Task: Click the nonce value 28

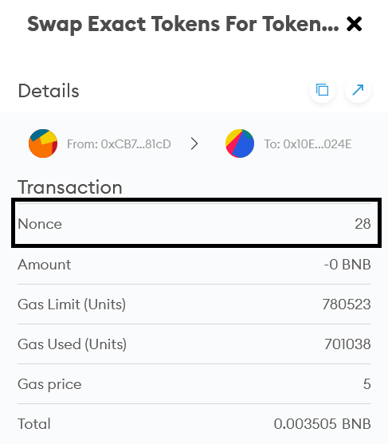Action: 363,224
